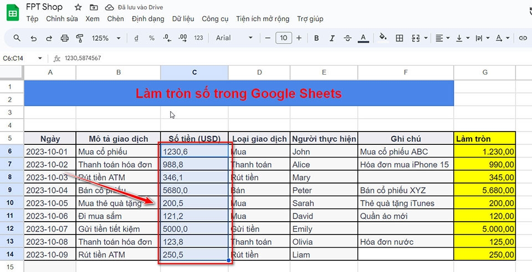Toggle italic formatting

[x=332, y=38]
